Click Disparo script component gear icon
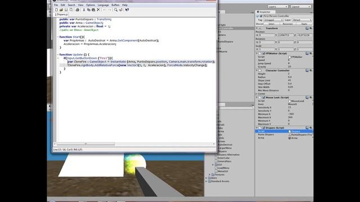Viewport: 360px width, 202px height. (311, 128)
